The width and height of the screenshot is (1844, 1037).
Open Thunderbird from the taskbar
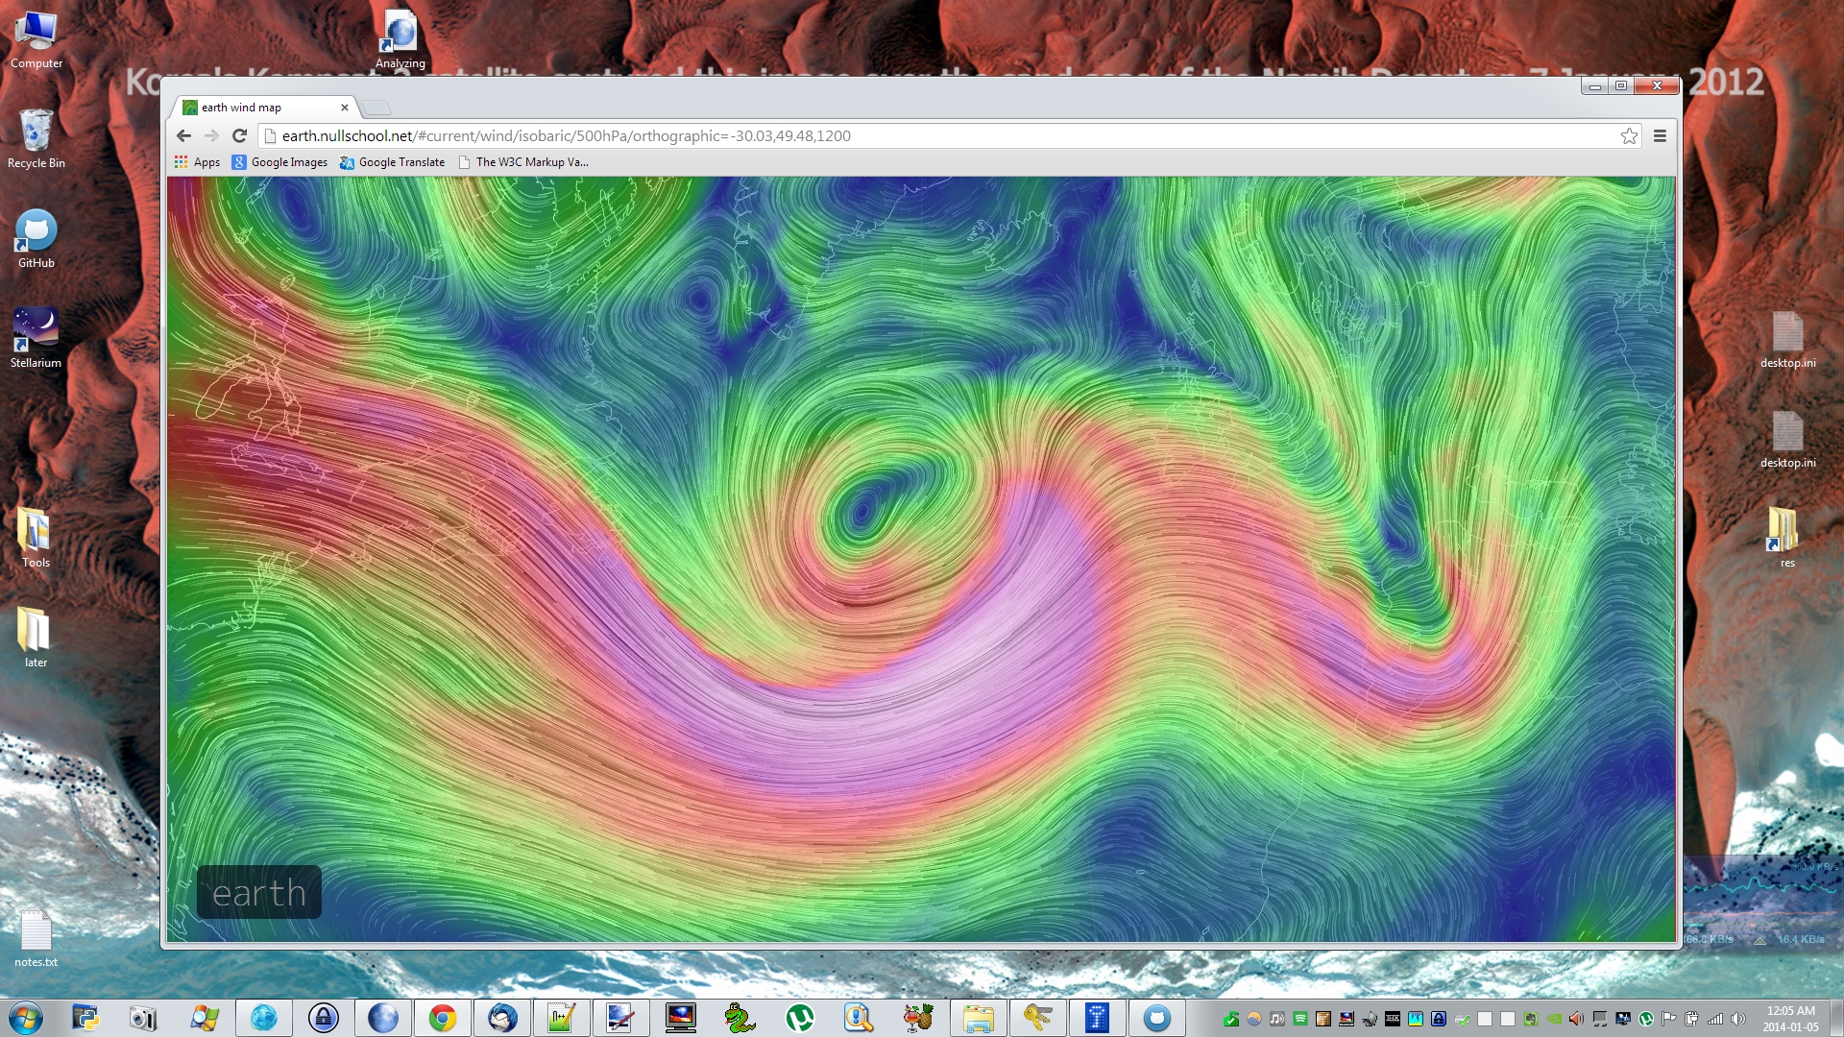[501, 1018]
